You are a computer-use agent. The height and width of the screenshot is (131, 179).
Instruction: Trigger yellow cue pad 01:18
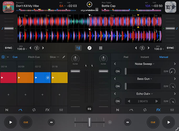tap(60, 78)
